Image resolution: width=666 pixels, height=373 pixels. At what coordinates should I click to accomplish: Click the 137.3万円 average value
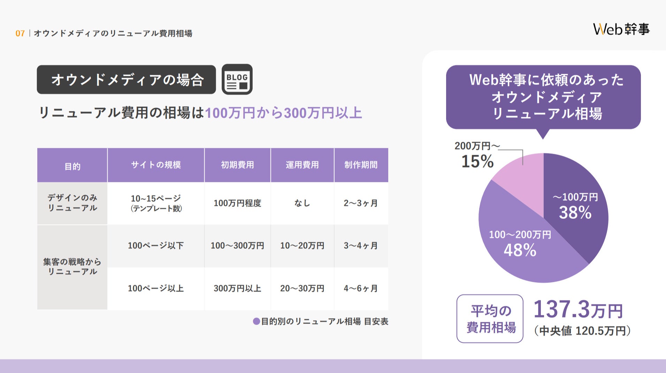click(578, 309)
